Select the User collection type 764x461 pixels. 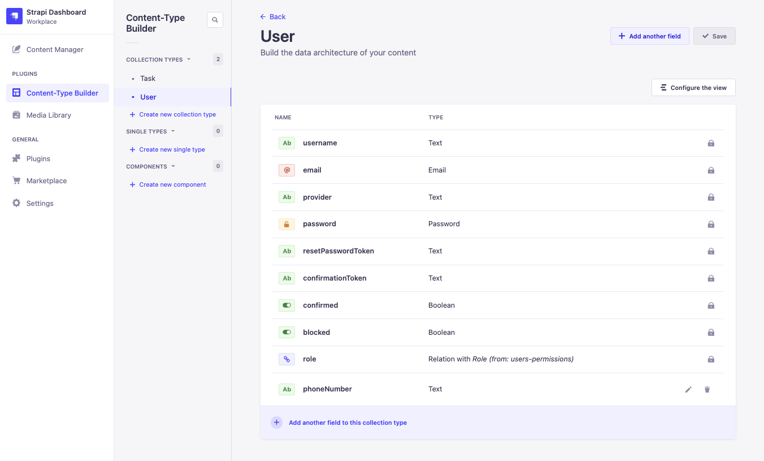point(172,97)
